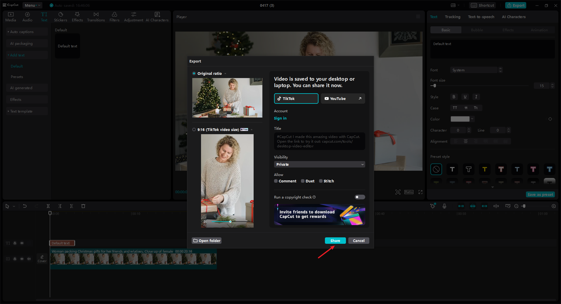Click the fullscreen player icon
Image resolution: width=561 pixels, height=304 pixels.
pos(420,192)
